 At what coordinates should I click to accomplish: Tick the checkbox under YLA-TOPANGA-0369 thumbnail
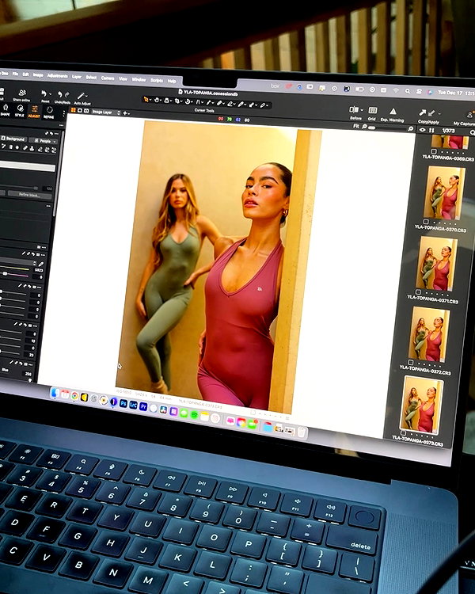(x=434, y=151)
